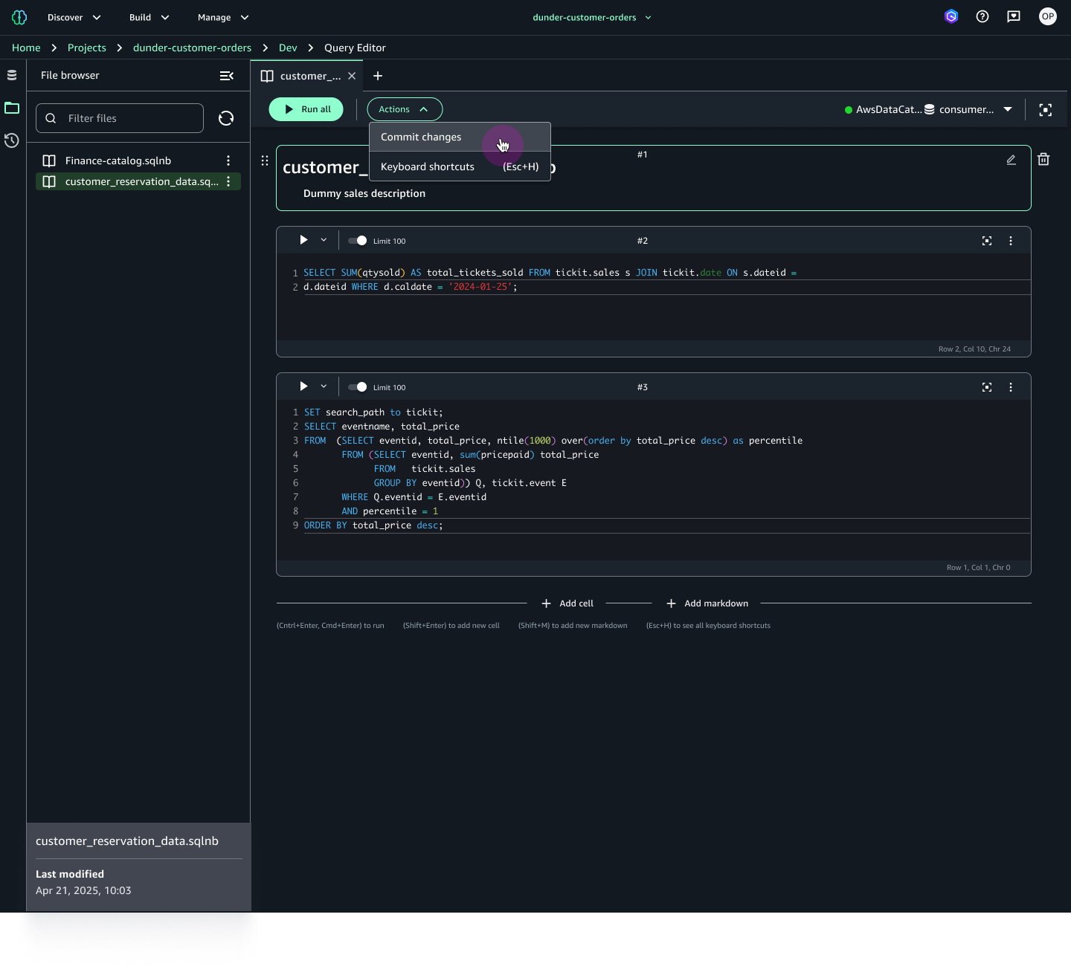The height and width of the screenshot is (978, 1071).
Task: Collapse the file browser panel
Action: [227, 75]
